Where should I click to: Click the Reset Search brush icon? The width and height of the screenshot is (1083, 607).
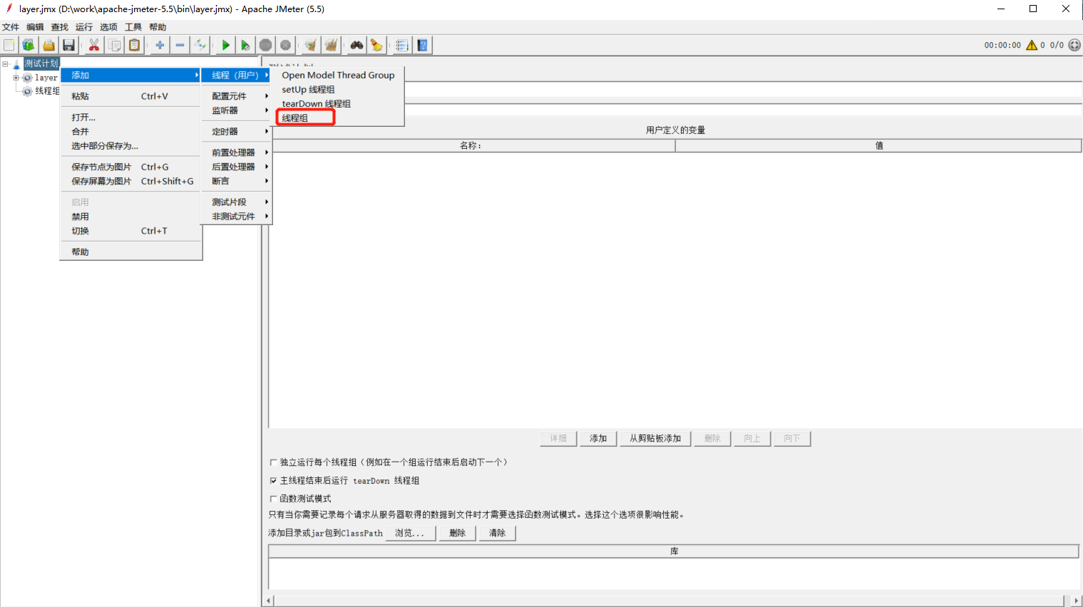pyautogui.click(x=376, y=45)
